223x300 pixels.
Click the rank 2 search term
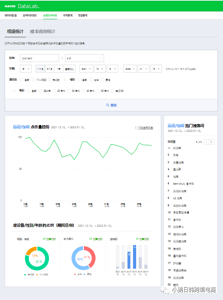(x=176, y=155)
